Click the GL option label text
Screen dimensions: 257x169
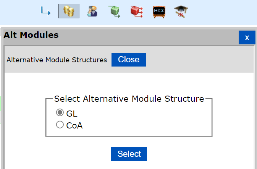tap(72, 114)
